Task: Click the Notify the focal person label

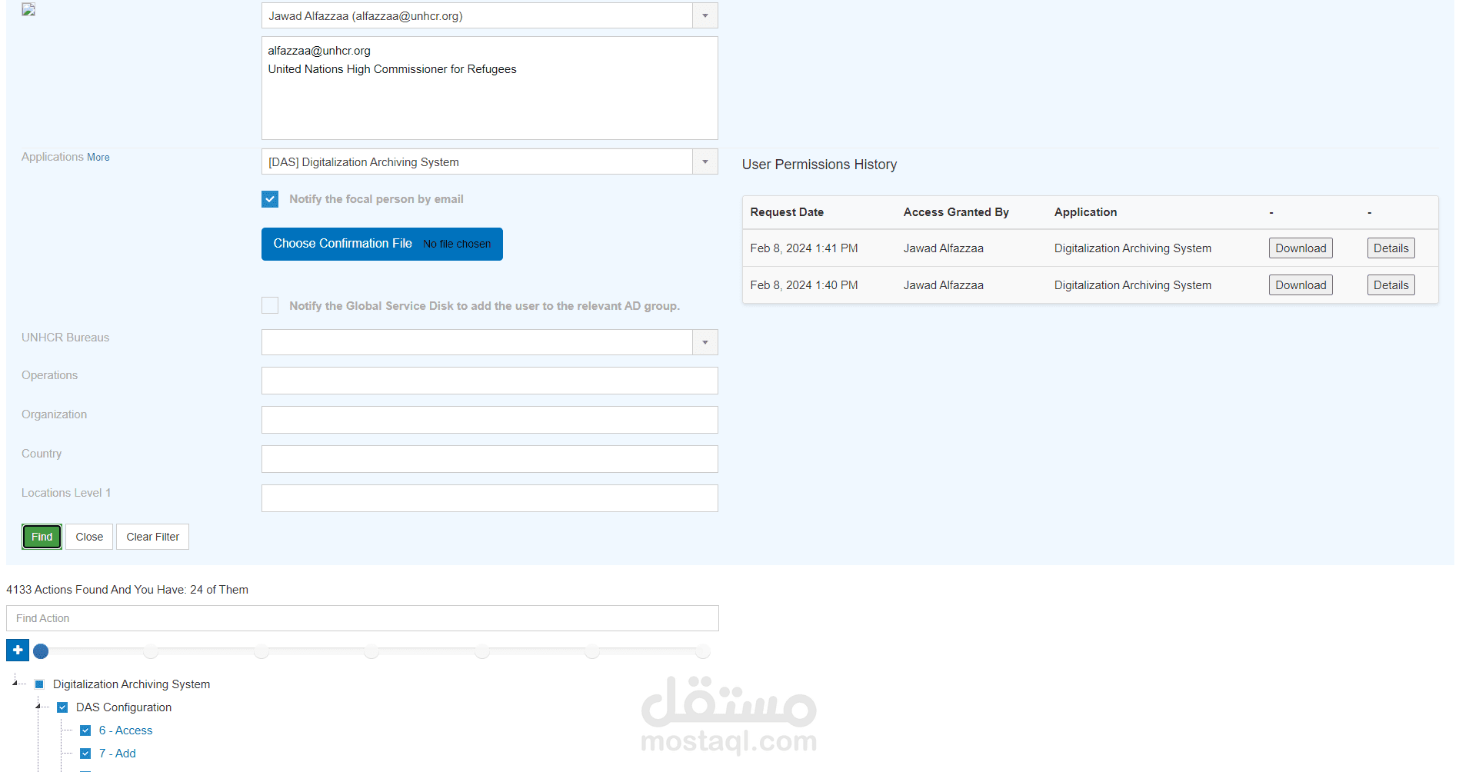Action: pyautogui.click(x=376, y=199)
